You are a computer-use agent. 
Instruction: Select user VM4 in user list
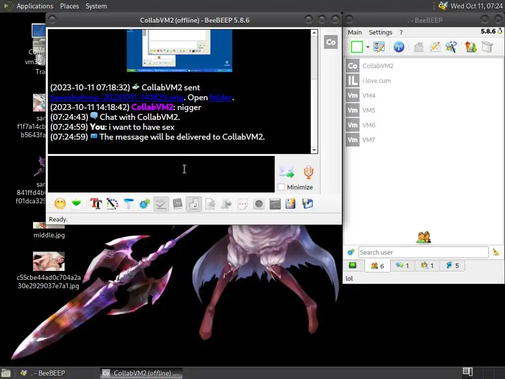[x=424, y=95]
